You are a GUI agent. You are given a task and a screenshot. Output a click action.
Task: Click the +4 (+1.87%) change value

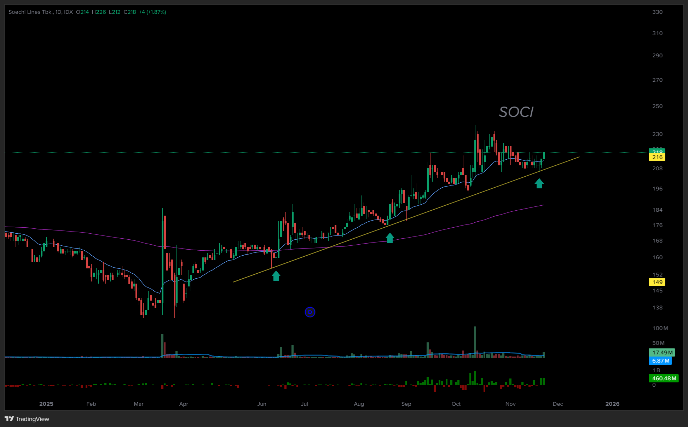coord(152,12)
